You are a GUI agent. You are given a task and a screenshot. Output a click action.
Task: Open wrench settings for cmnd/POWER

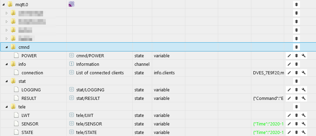pos(303,56)
